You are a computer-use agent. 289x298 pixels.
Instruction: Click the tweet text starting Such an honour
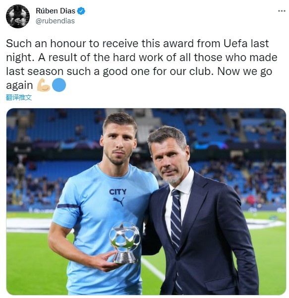click(x=142, y=65)
